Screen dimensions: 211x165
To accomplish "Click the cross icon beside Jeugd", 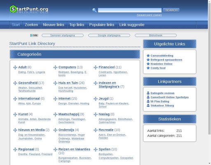I will [x=96, y=99].
